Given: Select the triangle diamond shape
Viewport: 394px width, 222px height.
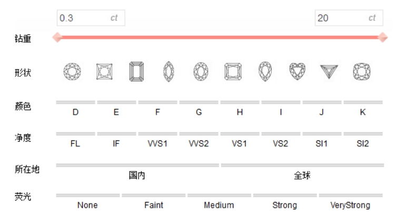Looking at the screenshot, I should click(329, 72).
